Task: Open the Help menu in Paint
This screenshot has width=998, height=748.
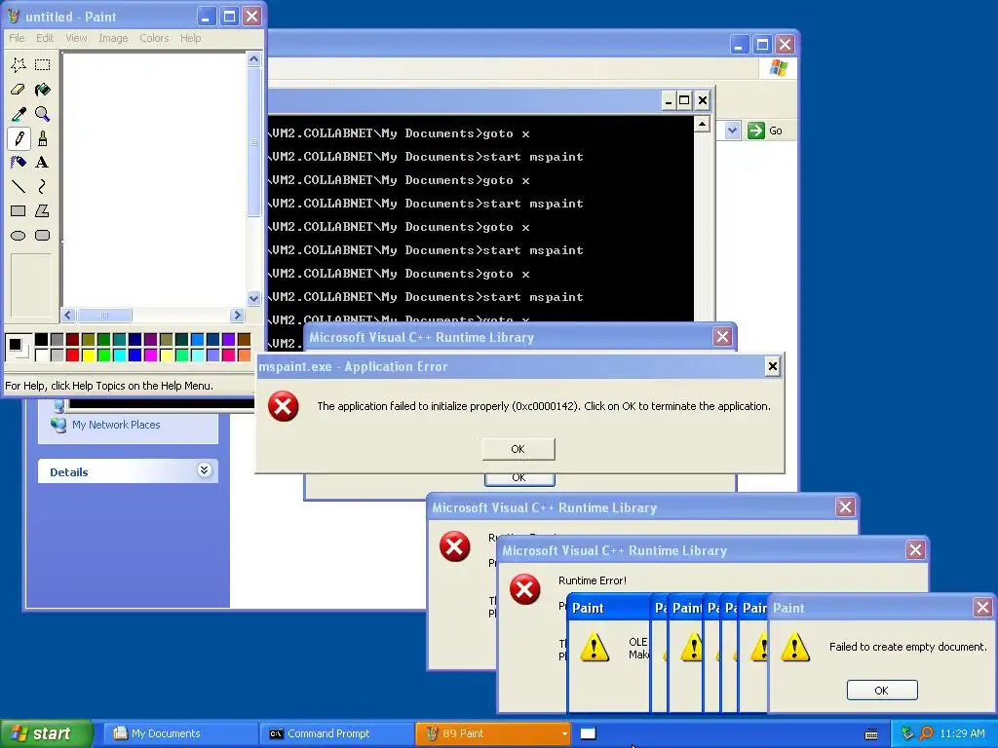Action: coord(190,38)
